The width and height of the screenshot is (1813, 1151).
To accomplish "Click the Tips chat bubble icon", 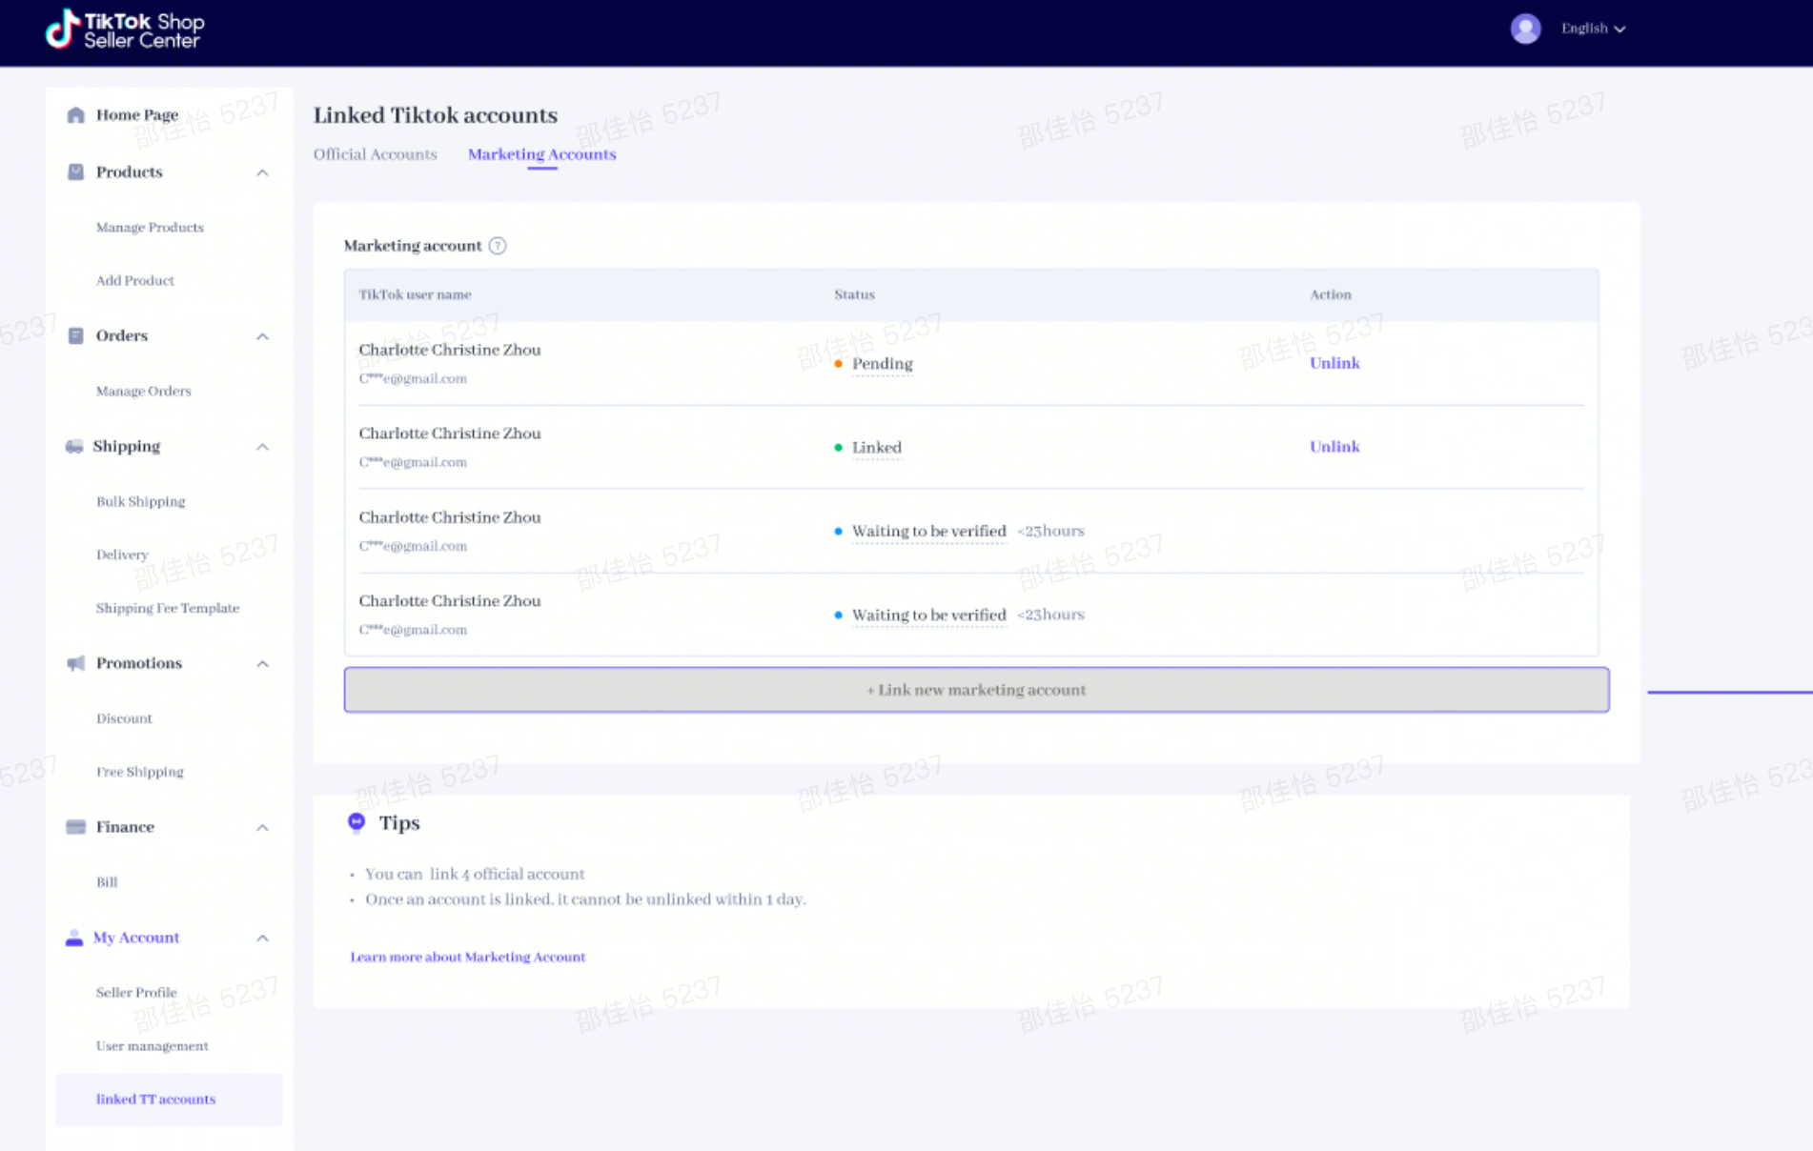I will tap(356, 821).
